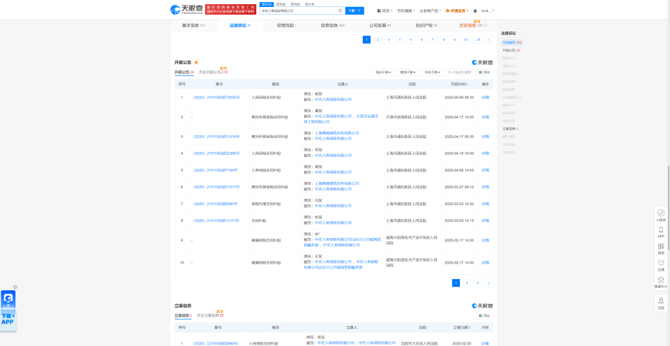Open the 案由不限 filter dropdown
This screenshot has width=670, height=346.
click(408, 72)
